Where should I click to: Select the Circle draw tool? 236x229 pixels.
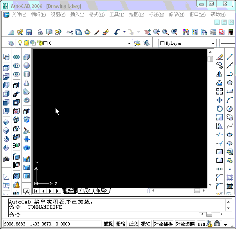(x=229, y=109)
